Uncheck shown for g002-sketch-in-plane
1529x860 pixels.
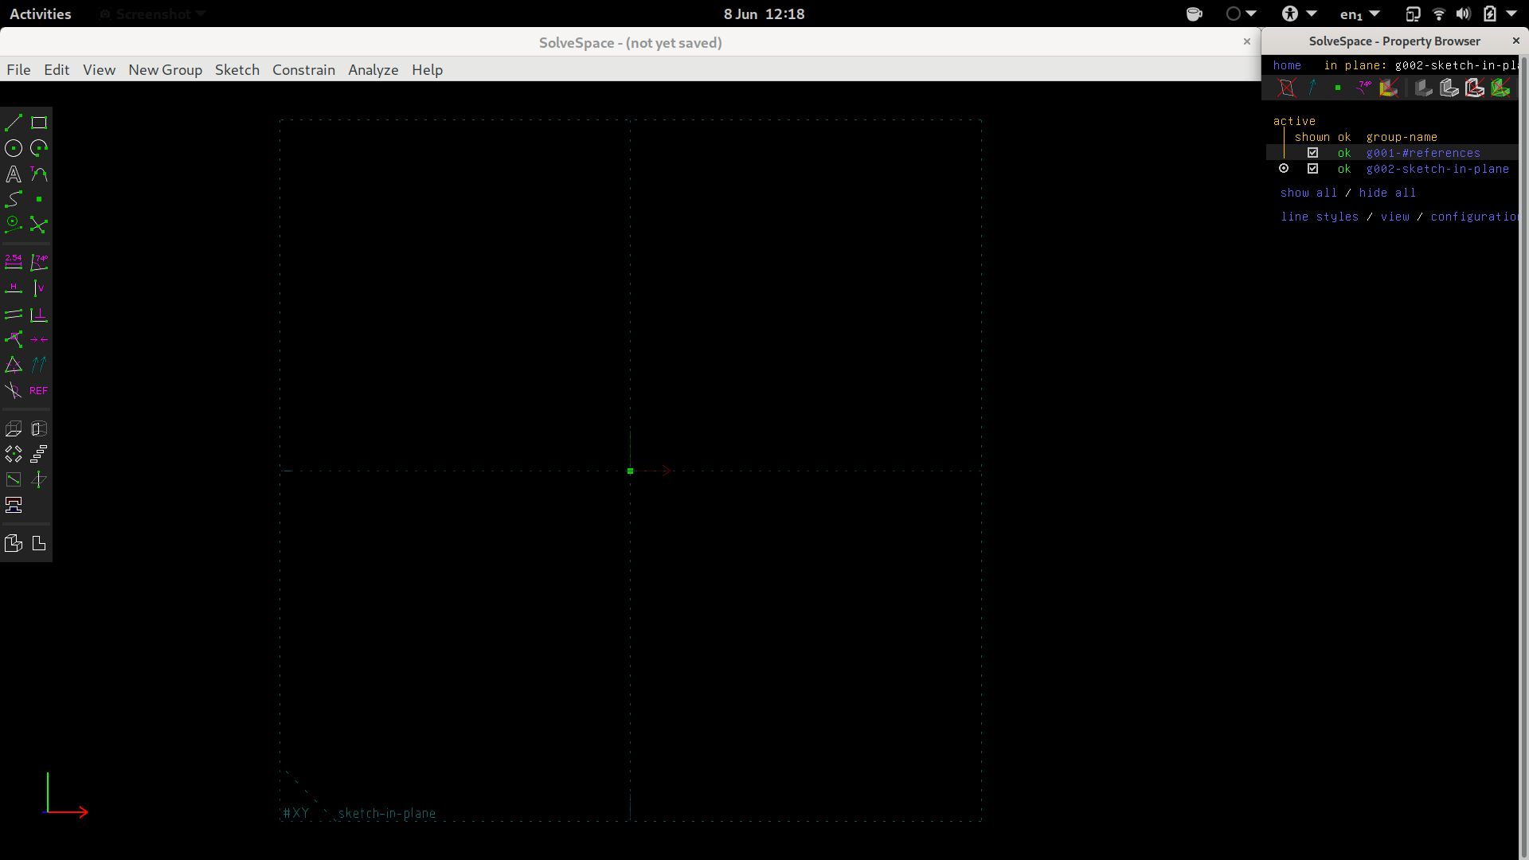1312,169
